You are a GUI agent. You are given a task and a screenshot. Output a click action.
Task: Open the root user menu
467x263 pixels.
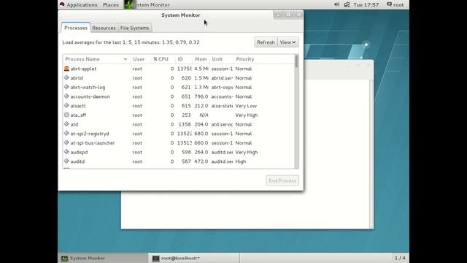coord(395,5)
